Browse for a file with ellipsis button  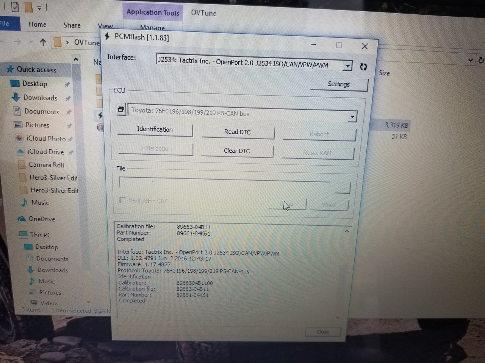tap(342, 187)
